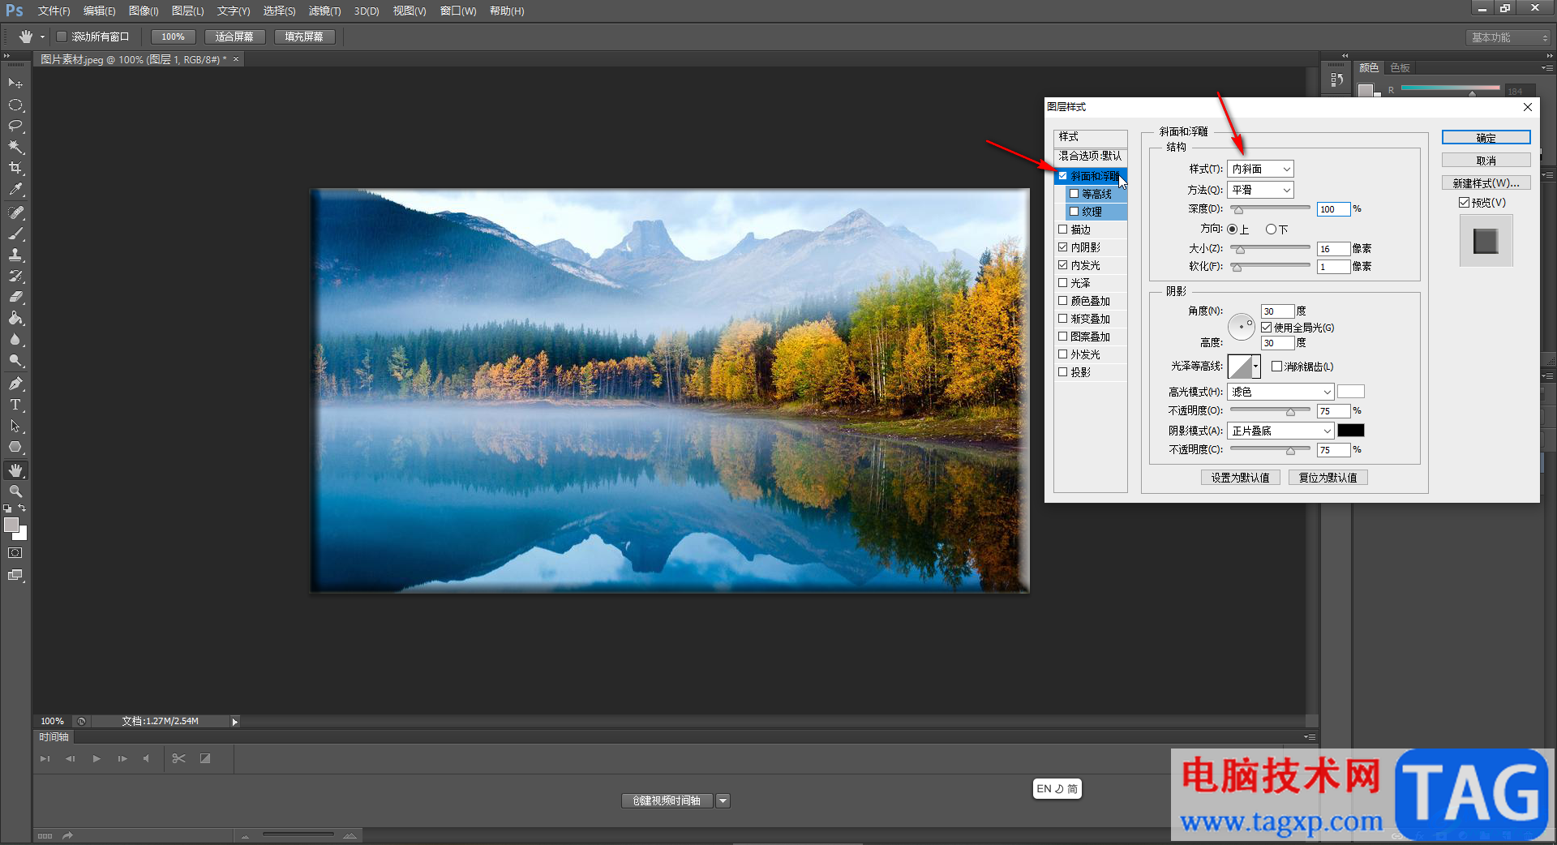Viewport: 1557px width, 845px height.
Task: Click Fit Screen (适合屏幕) button
Action: click(234, 36)
